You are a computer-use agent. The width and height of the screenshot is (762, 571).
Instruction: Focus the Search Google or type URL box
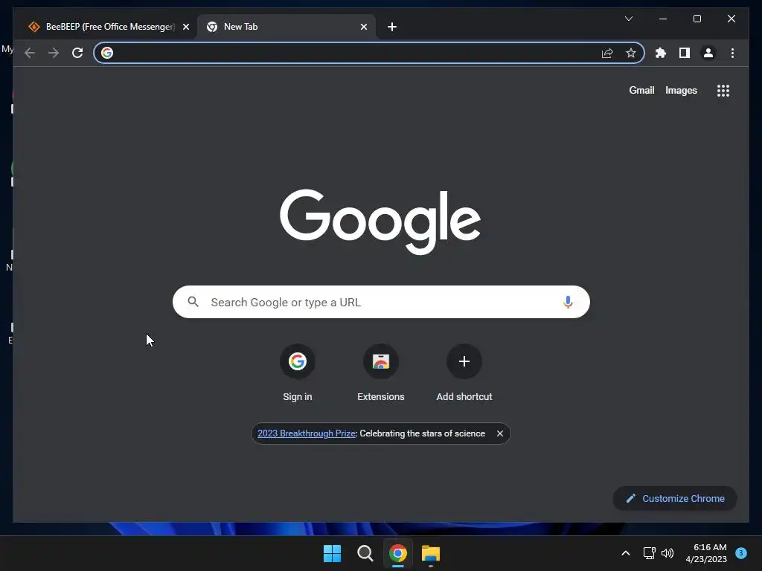[381, 302]
